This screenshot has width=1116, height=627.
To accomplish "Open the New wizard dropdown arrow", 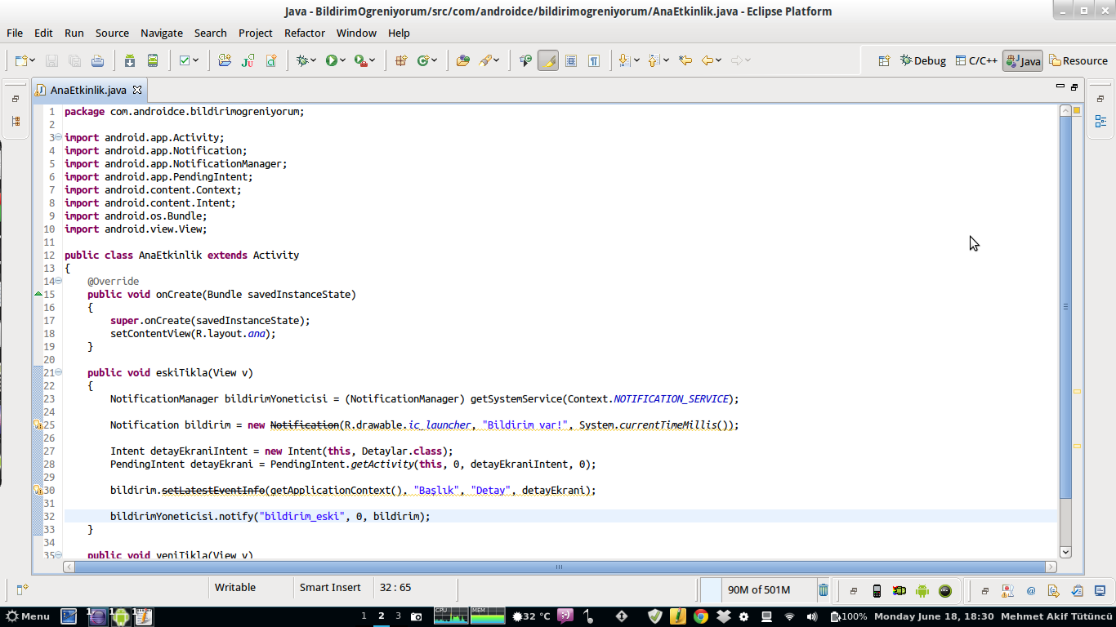I will coord(32,60).
